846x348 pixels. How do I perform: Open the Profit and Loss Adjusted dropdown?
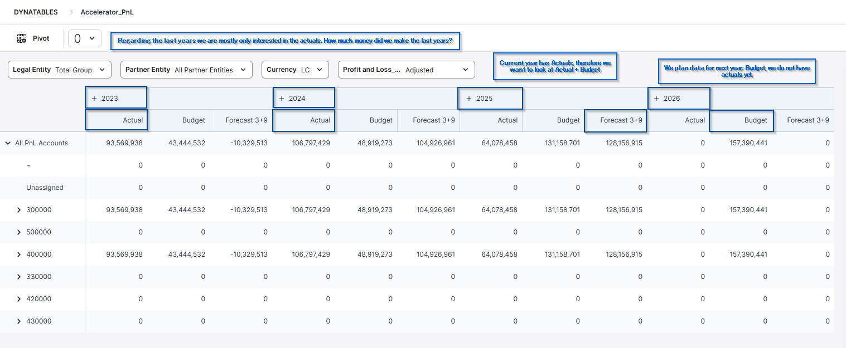click(x=406, y=70)
